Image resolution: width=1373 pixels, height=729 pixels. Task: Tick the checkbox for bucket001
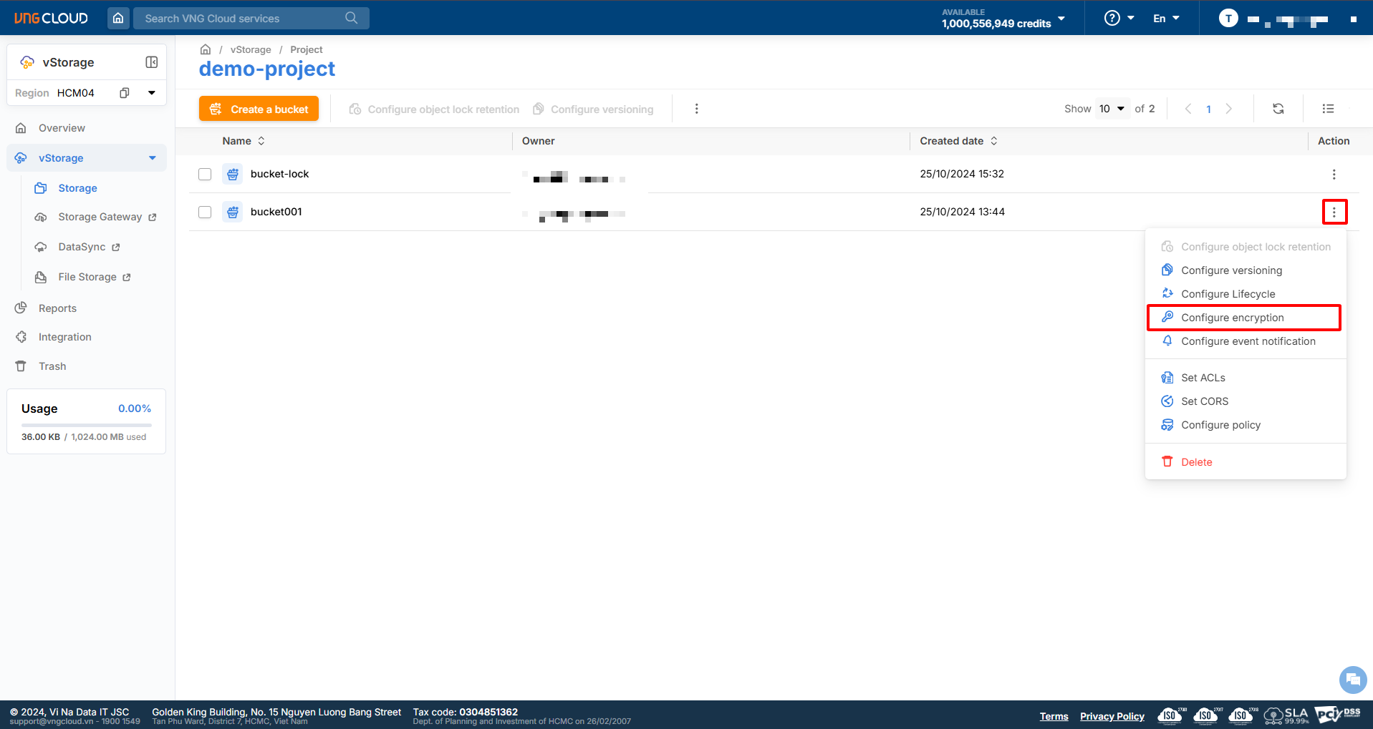pyautogui.click(x=205, y=212)
